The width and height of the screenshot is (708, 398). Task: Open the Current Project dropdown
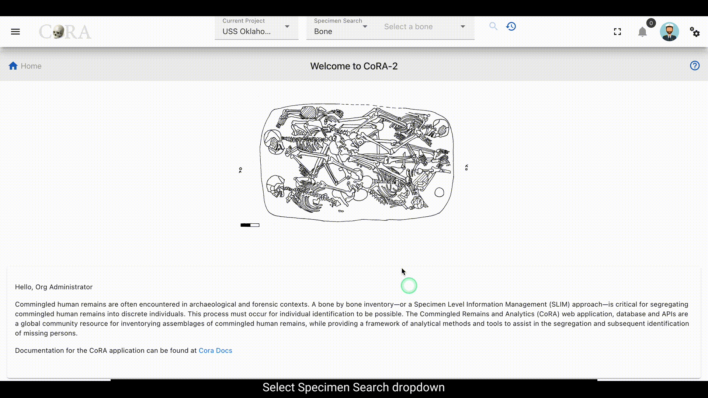[x=257, y=28]
